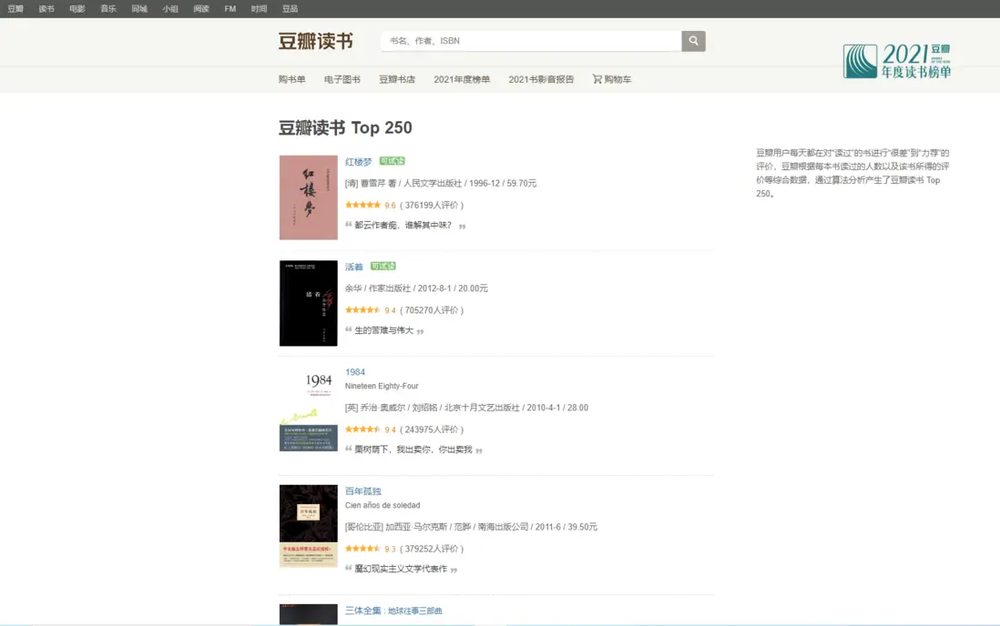Click the quote 栗树荫下，我出卖你，你出卖我
Screen dimensions: 1000x626
pyautogui.click(x=413, y=449)
